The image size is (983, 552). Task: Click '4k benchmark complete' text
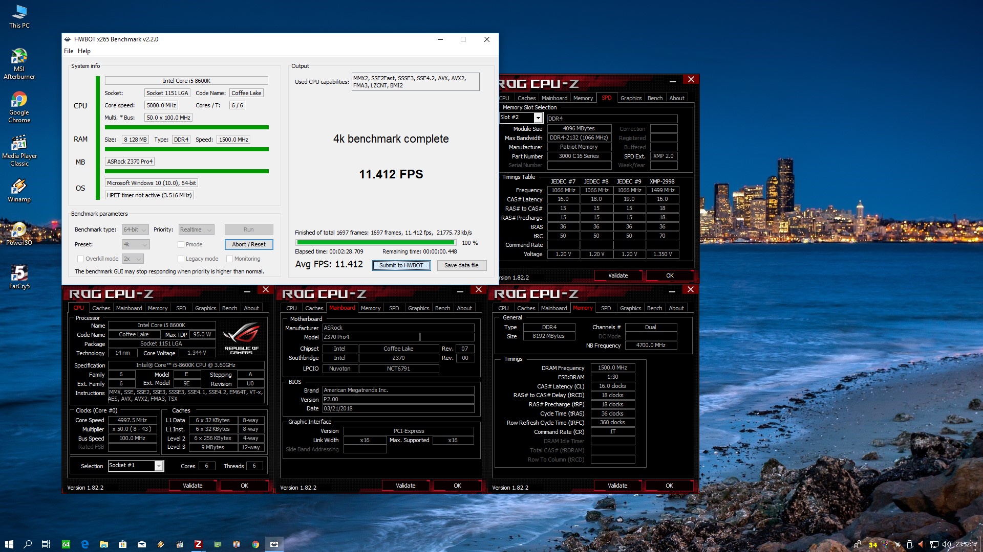click(391, 139)
